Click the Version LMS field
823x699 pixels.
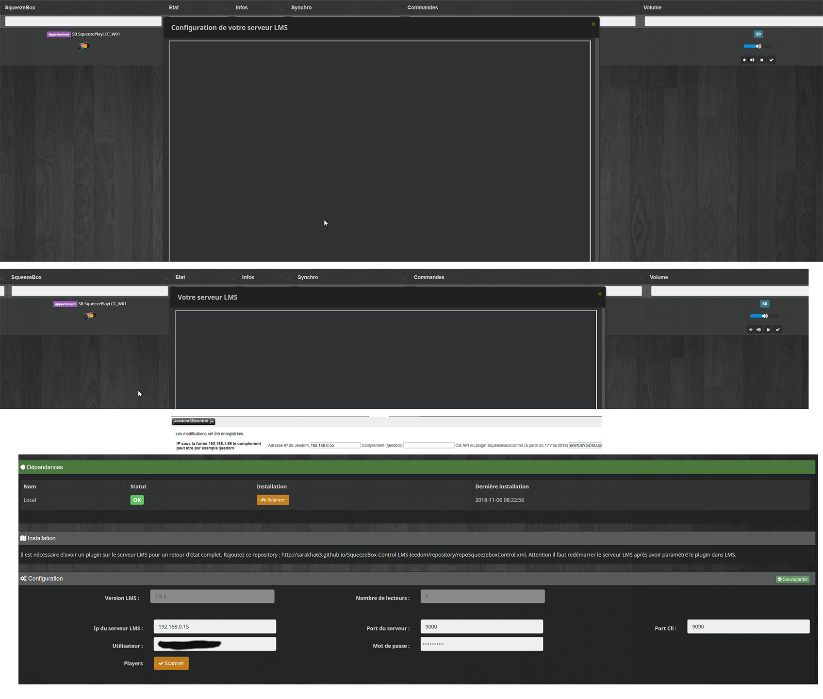[212, 597]
